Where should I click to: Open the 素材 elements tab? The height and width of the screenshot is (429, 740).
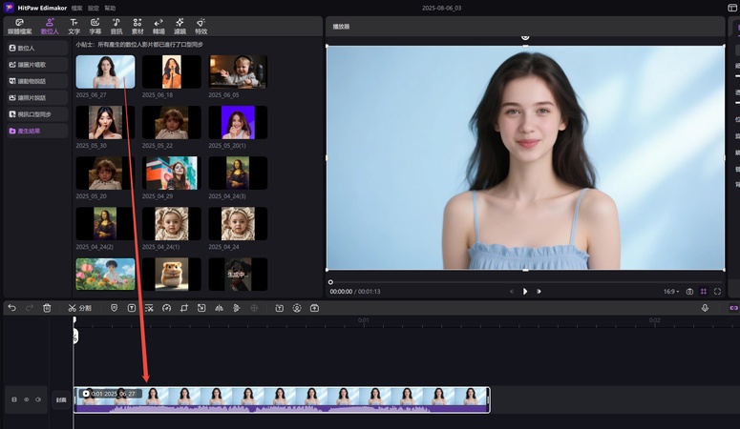tap(137, 27)
